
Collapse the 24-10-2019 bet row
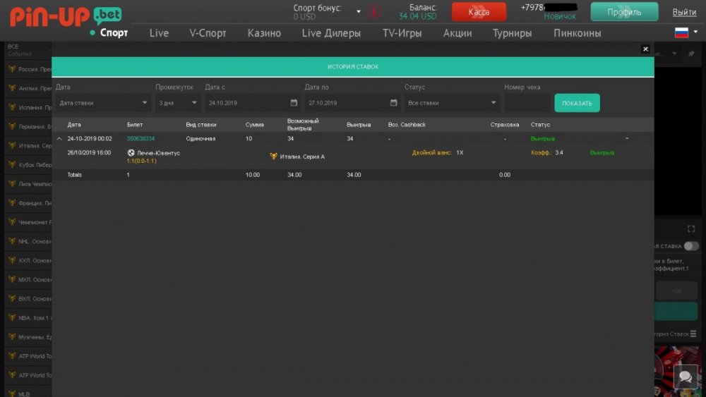coord(59,139)
